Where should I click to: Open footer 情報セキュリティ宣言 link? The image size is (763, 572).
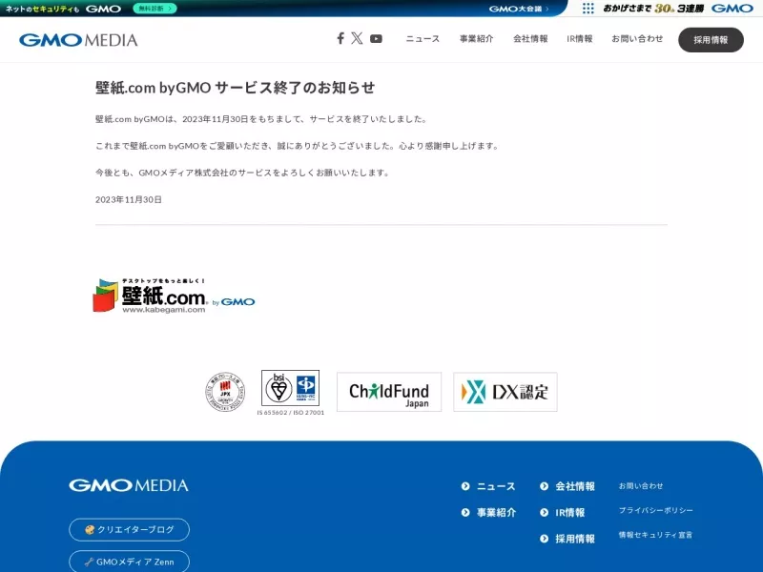[x=655, y=535]
